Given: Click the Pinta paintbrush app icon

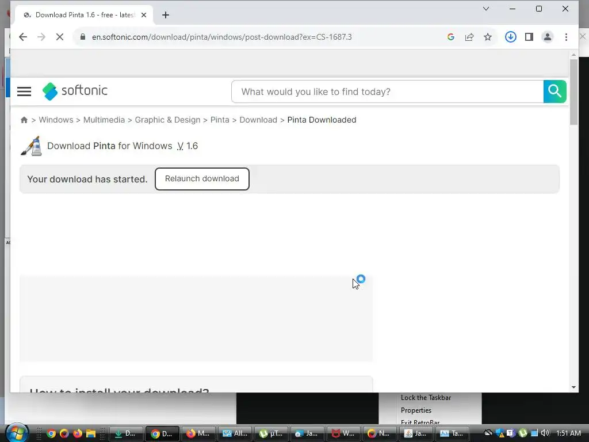Looking at the screenshot, I should click(31, 146).
